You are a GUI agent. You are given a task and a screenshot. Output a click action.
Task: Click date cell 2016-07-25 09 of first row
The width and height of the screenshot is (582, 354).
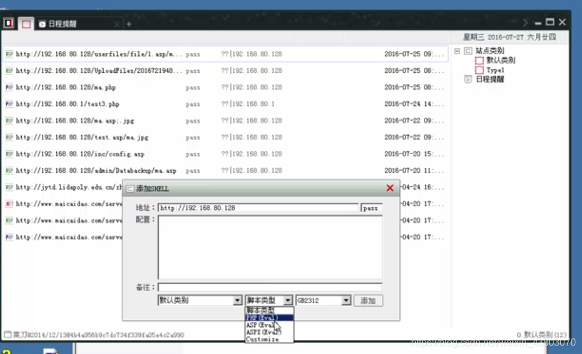[x=414, y=54]
